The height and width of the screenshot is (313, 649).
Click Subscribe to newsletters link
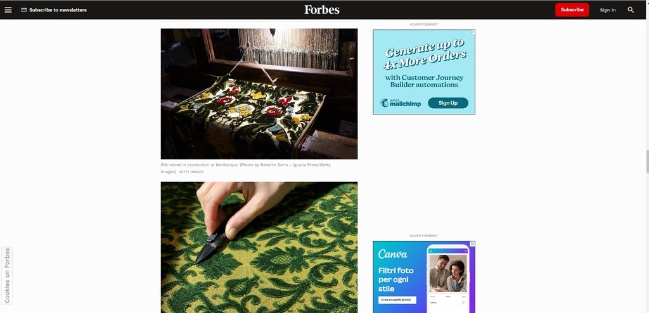(58, 10)
